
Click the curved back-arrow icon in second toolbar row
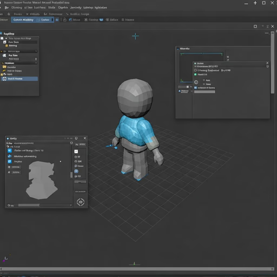point(45,14)
